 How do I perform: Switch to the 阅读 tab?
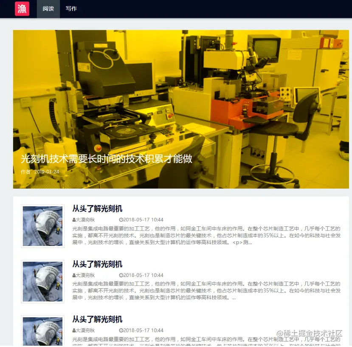[48, 9]
